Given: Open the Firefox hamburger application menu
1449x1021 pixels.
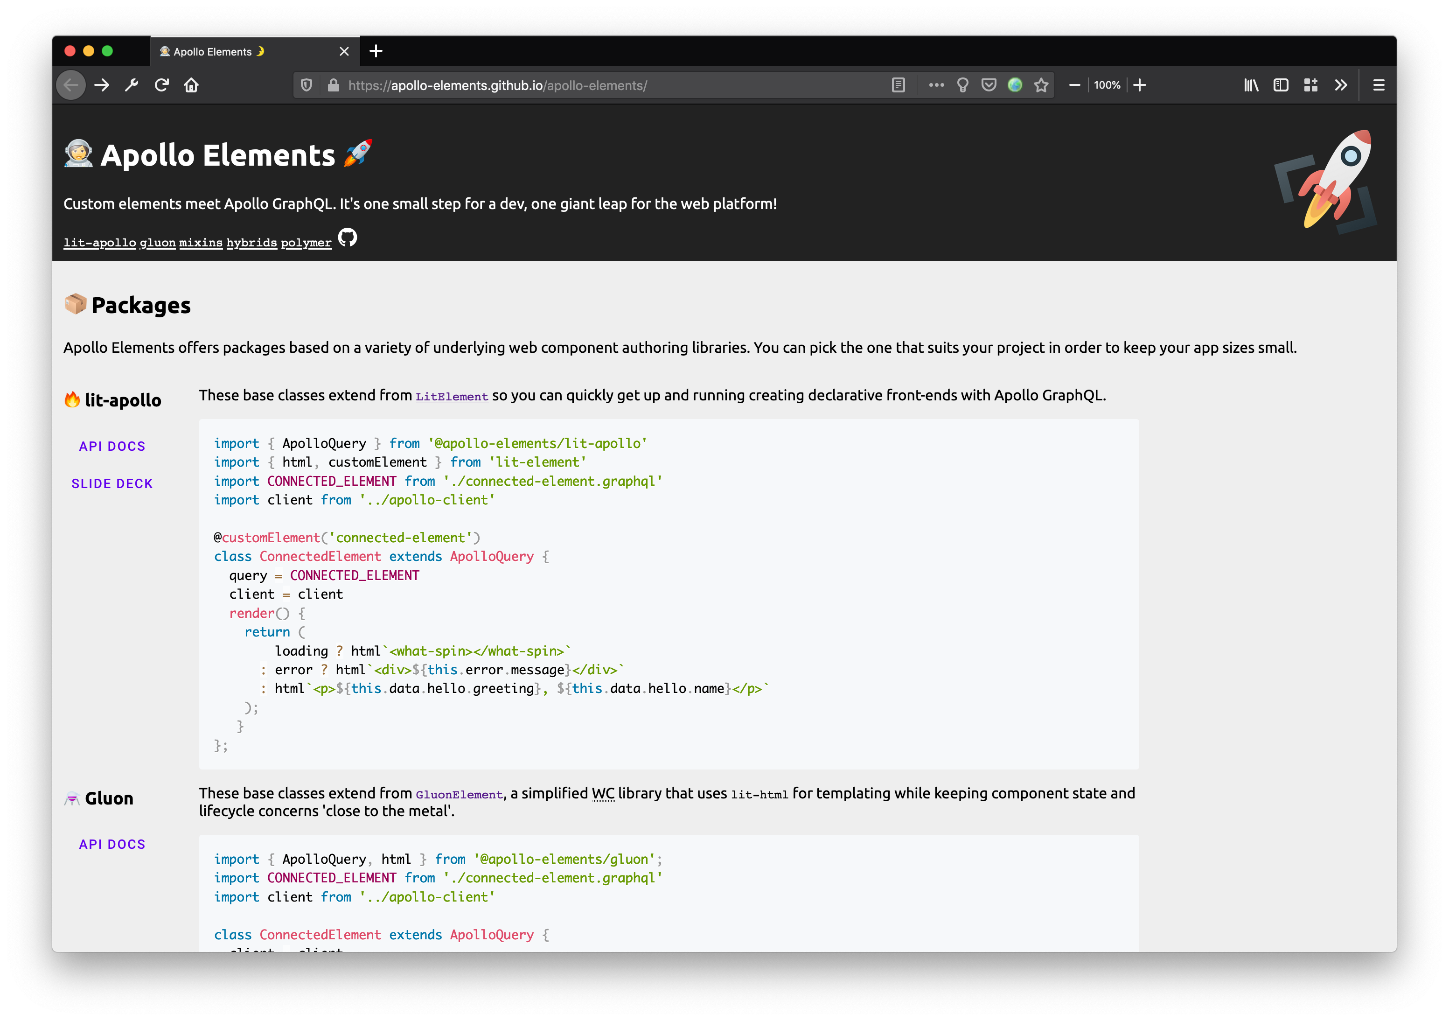Looking at the screenshot, I should point(1378,85).
